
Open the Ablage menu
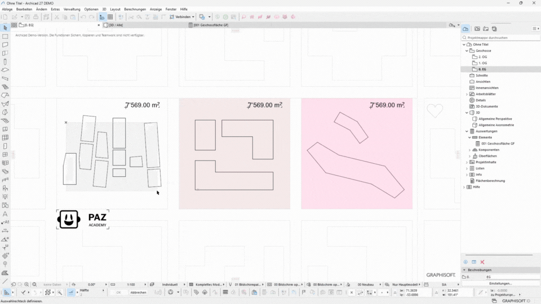pyautogui.click(x=7, y=10)
